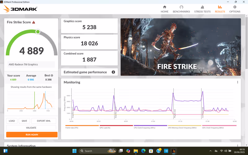248x155 pixels.
Task: Launch Microsoft Edge from the taskbar
Action: [143, 151]
